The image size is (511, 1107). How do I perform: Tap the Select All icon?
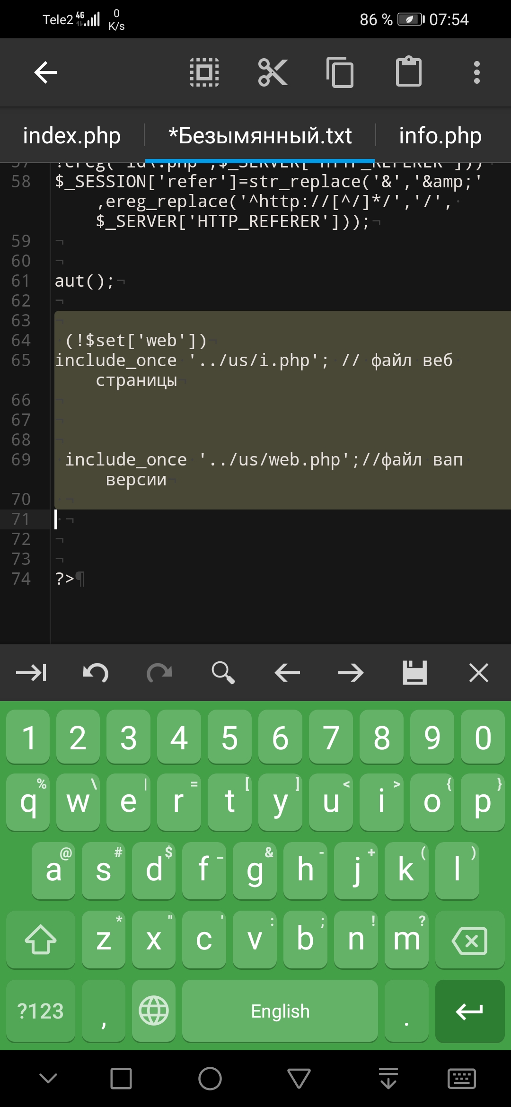[x=204, y=72]
